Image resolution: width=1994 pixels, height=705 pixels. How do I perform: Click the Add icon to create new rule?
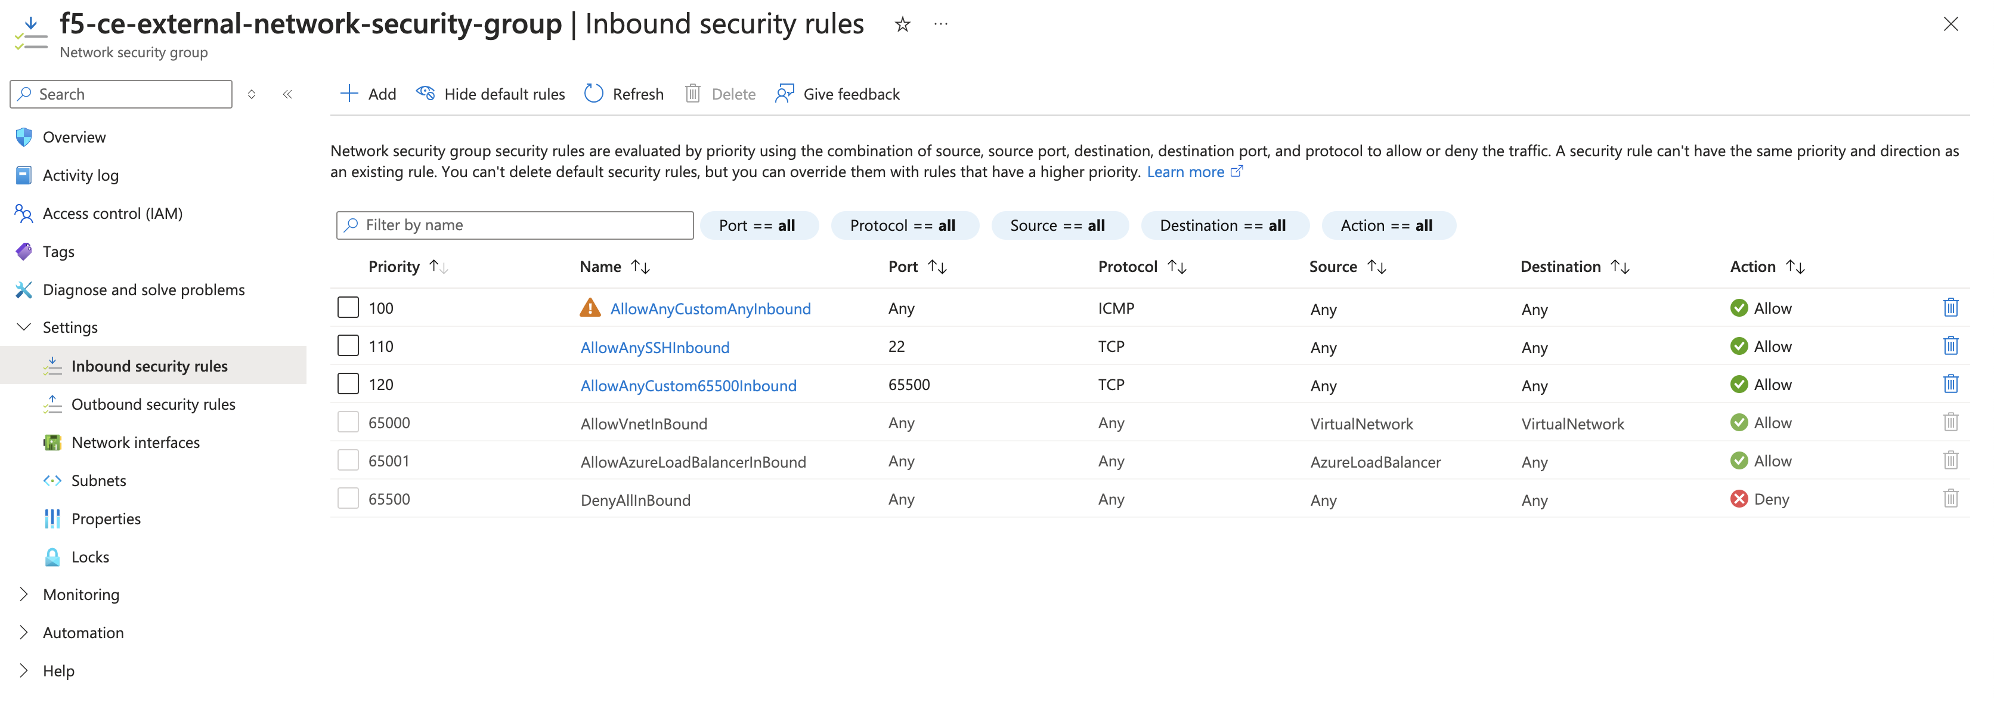[351, 93]
